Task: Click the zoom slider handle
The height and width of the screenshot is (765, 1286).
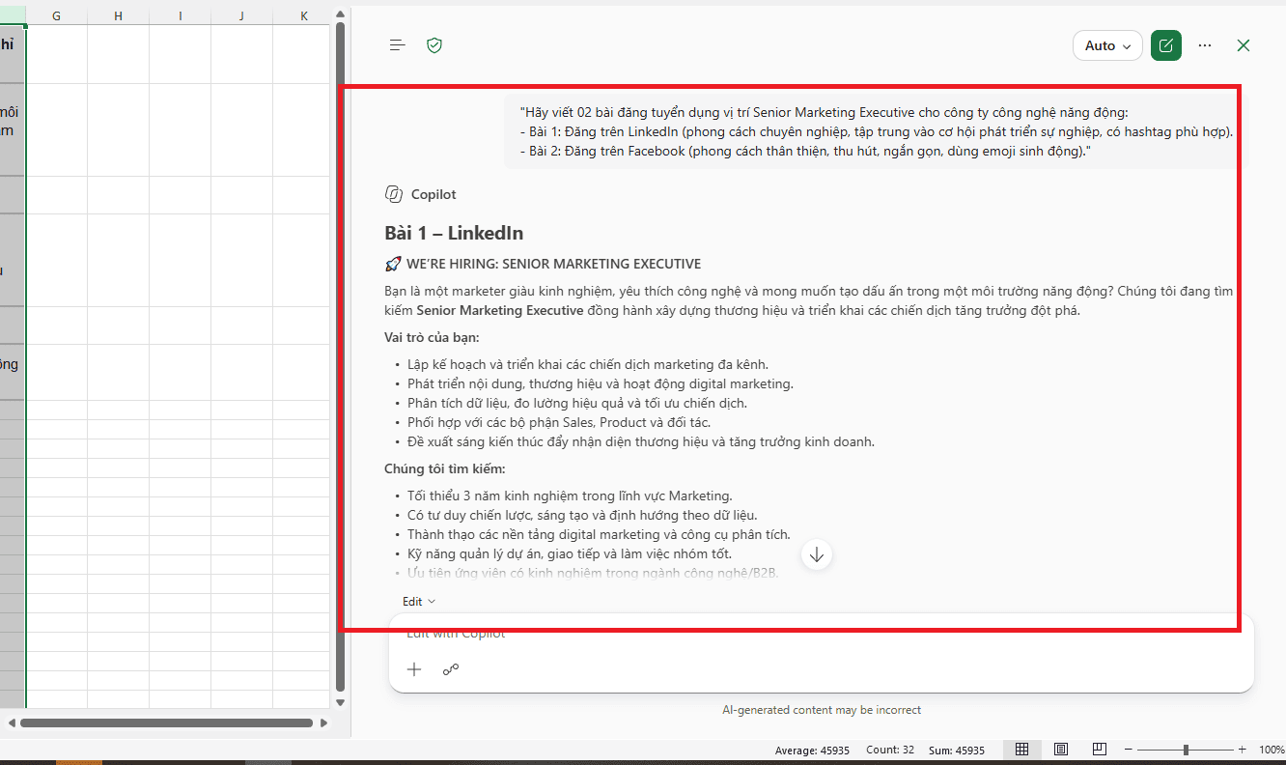Action: pyautogui.click(x=1186, y=750)
